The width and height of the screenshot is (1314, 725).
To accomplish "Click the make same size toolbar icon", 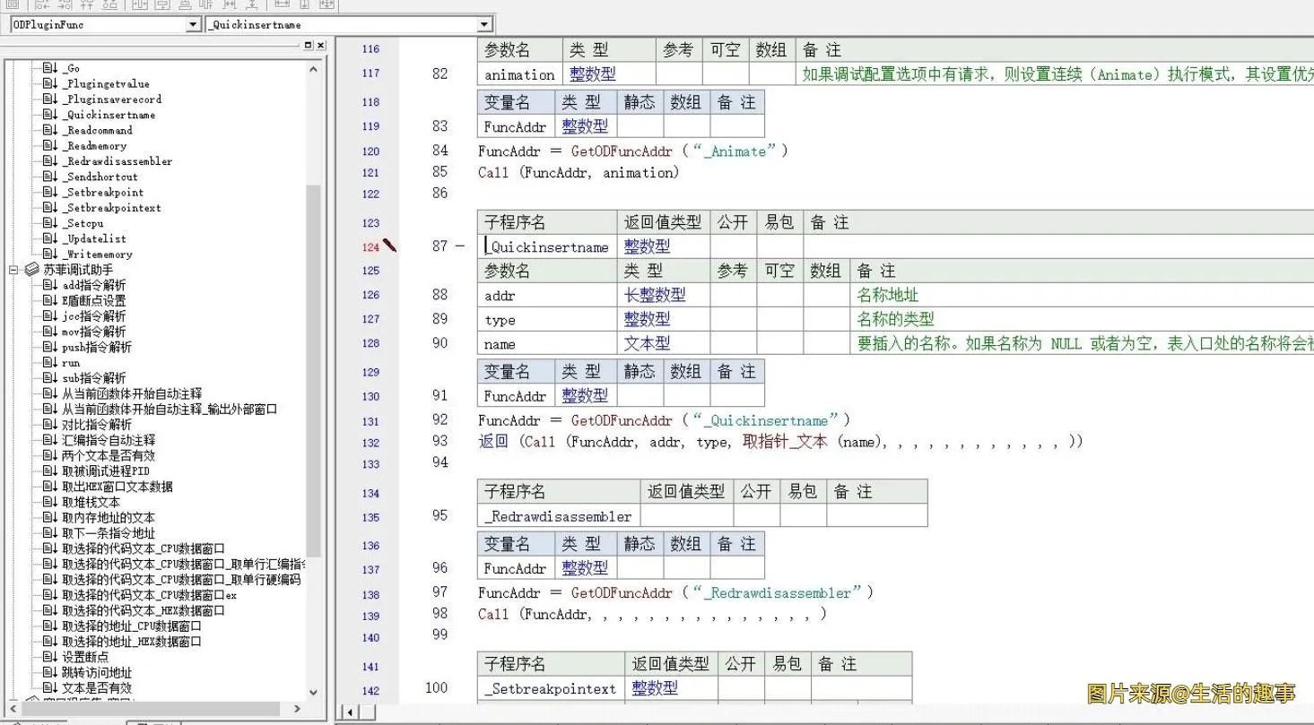I will tap(326, 5).
